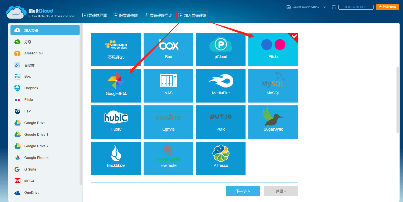Open Amazon S3 in the sidebar
Viewport: 403px width, 202px height.
tap(45, 53)
